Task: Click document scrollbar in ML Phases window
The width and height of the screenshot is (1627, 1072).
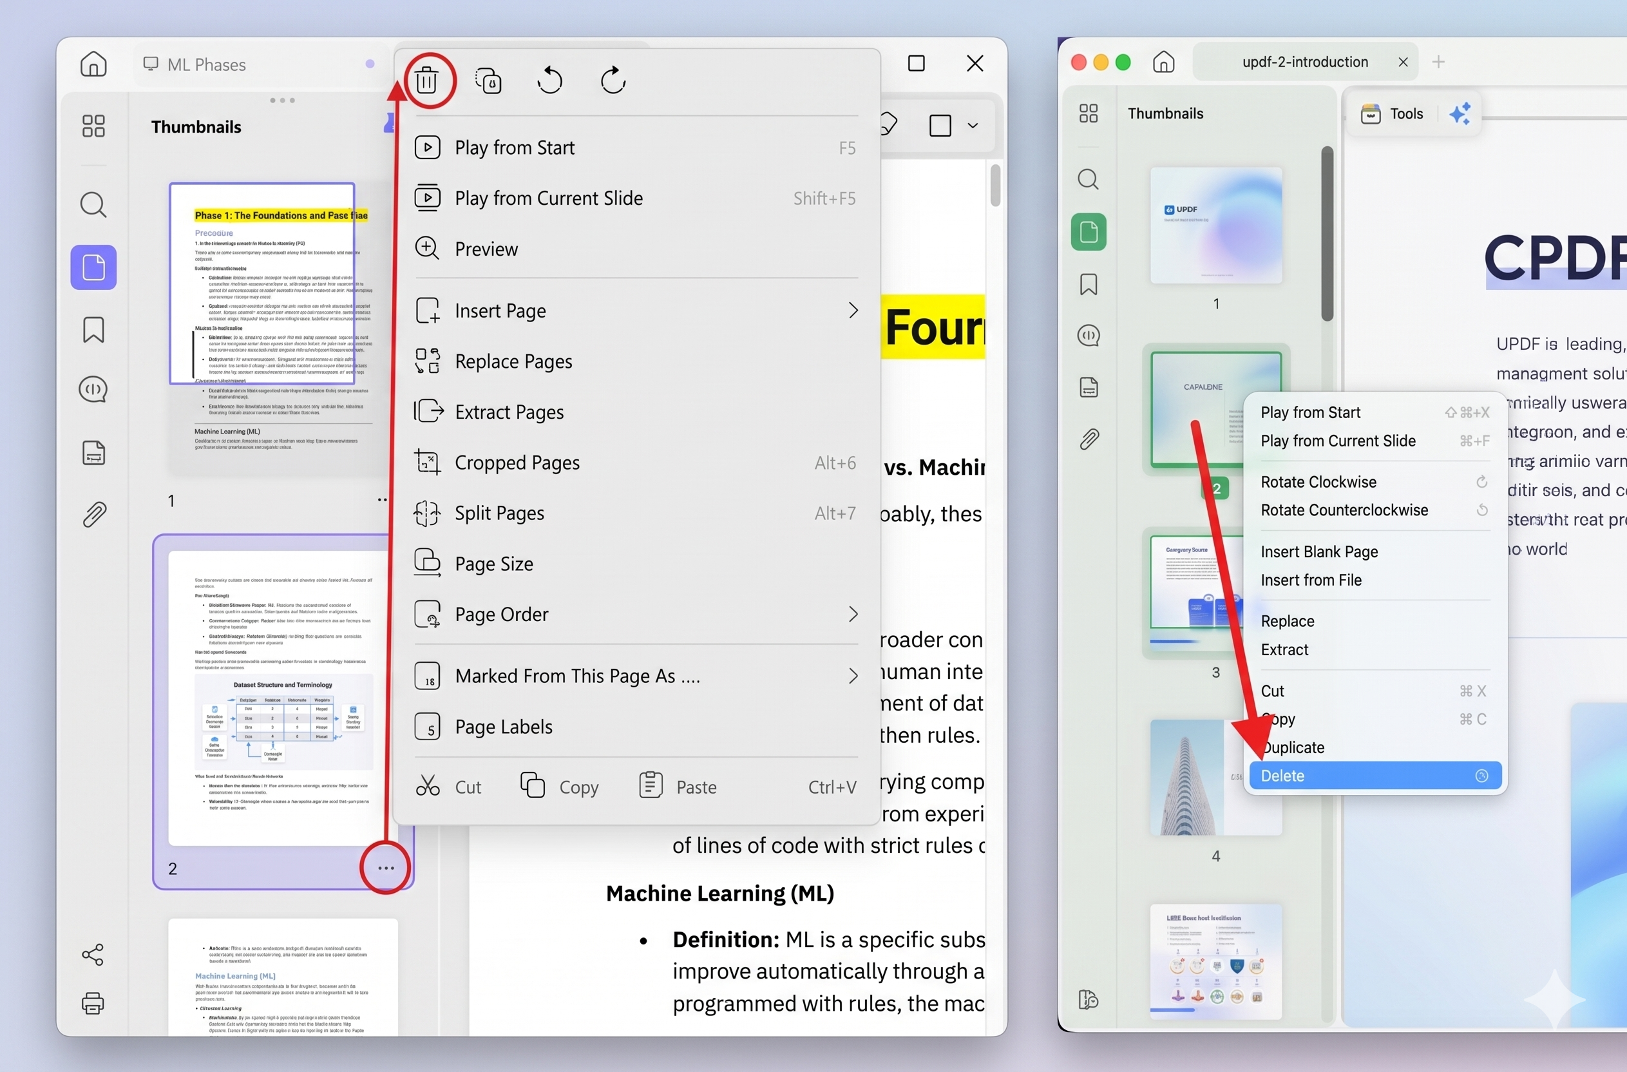Action: click(994, 185)
